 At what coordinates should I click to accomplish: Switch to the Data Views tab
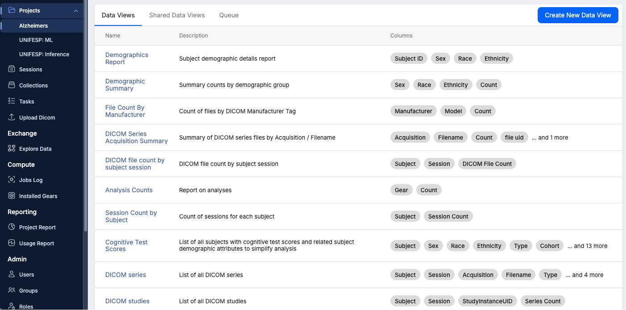(x=118, y=15)
